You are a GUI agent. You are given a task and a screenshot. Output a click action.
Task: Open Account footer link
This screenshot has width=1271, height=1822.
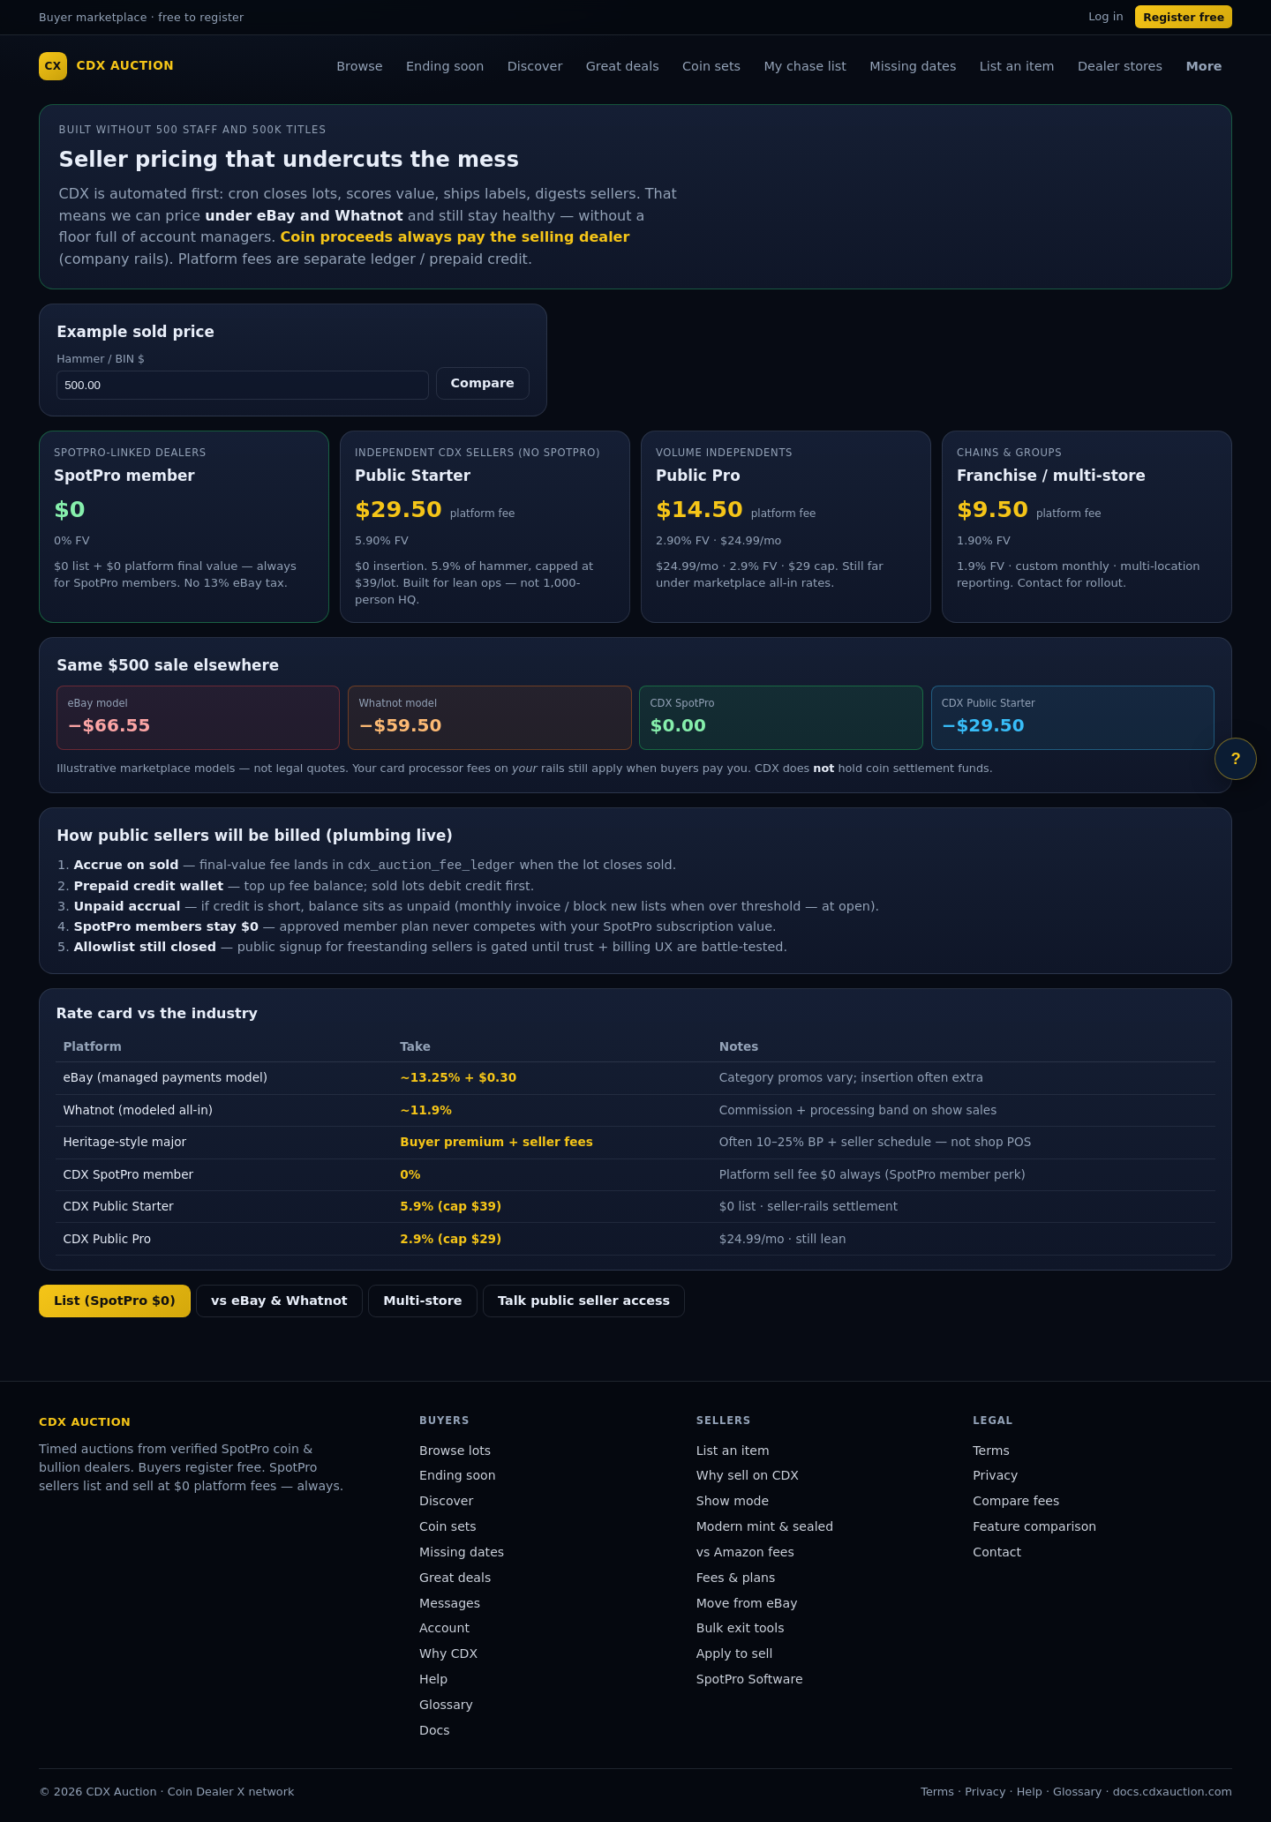click(x=444, y=1628)
